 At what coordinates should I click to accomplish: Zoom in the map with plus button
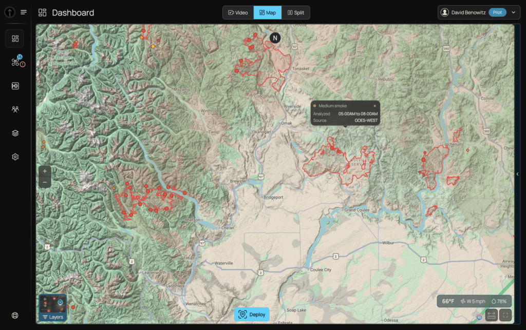[45, 171]
